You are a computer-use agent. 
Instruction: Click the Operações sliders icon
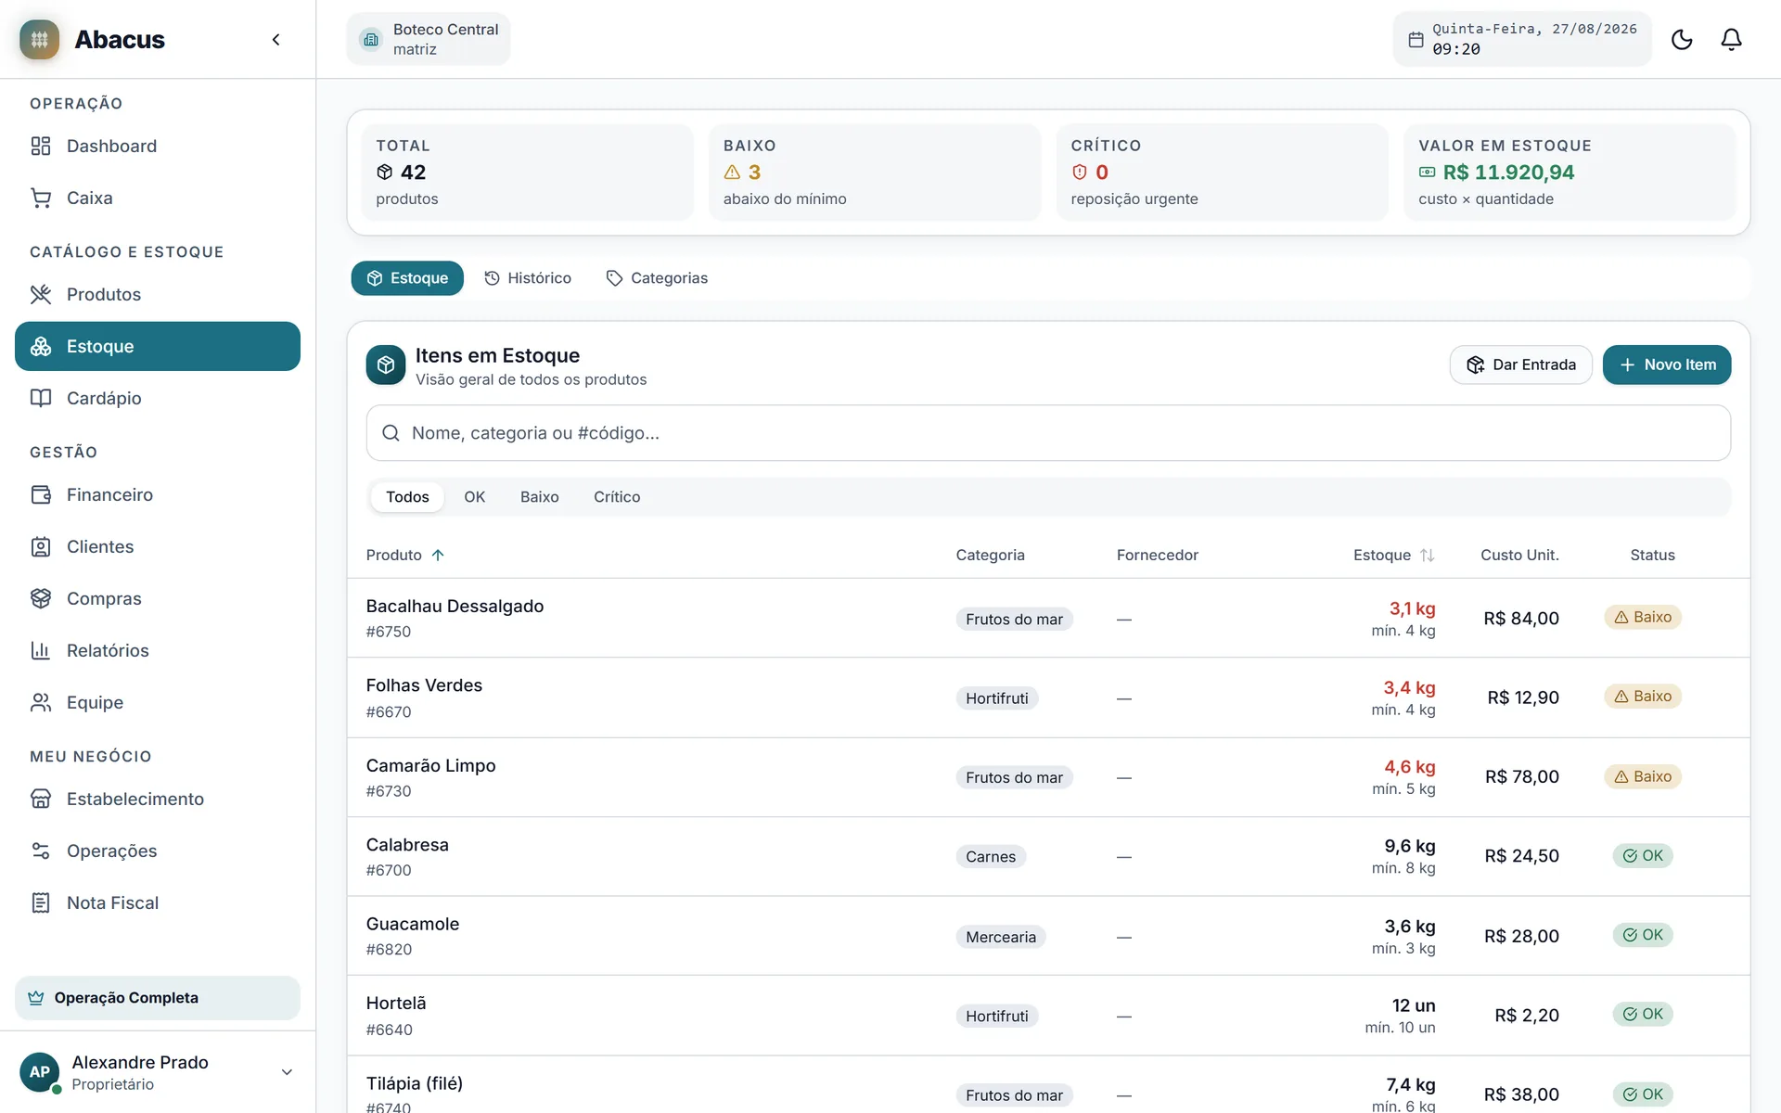(x=41, y=851)
